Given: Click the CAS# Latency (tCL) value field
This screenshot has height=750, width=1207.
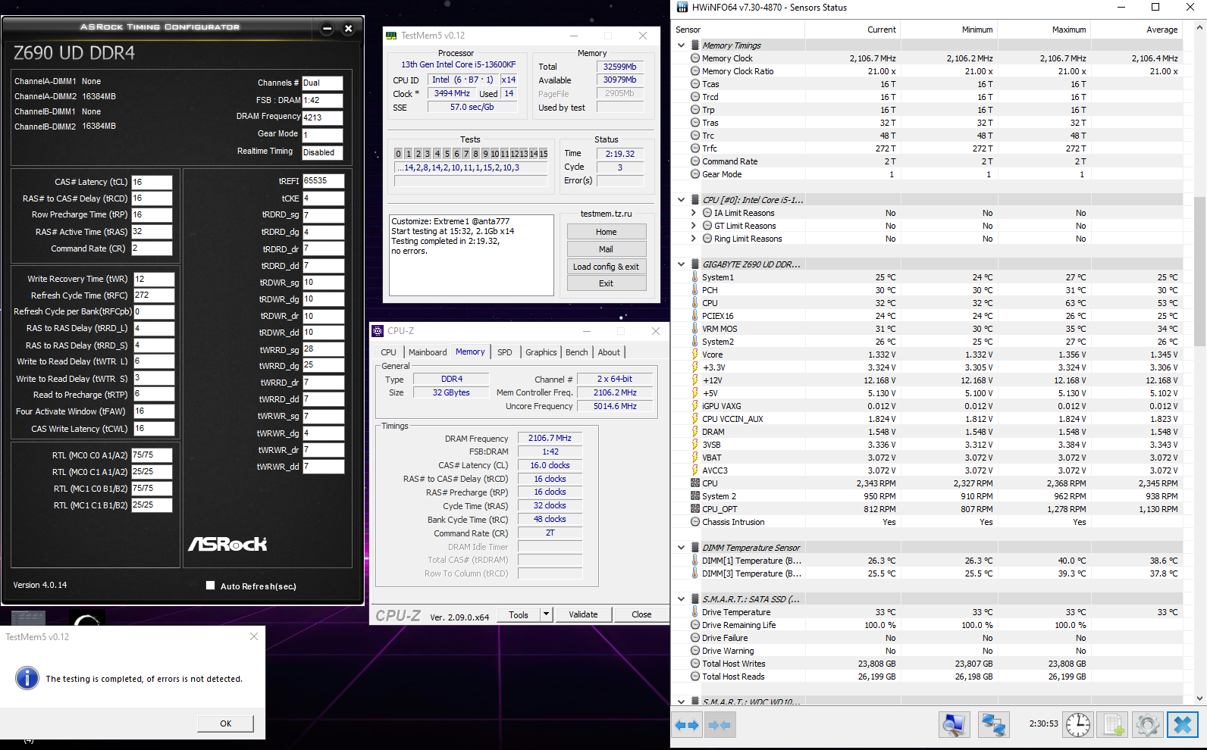Looking at the screenshot, I should (152, 182).
